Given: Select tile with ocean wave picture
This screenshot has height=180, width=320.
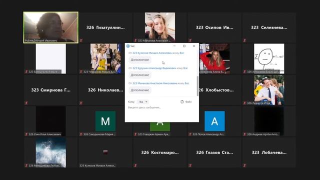Looking at the screenshot, I should (51, 152).
